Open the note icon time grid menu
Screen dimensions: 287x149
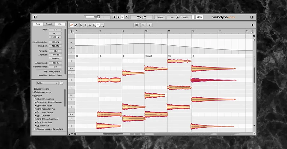point(253,31)
